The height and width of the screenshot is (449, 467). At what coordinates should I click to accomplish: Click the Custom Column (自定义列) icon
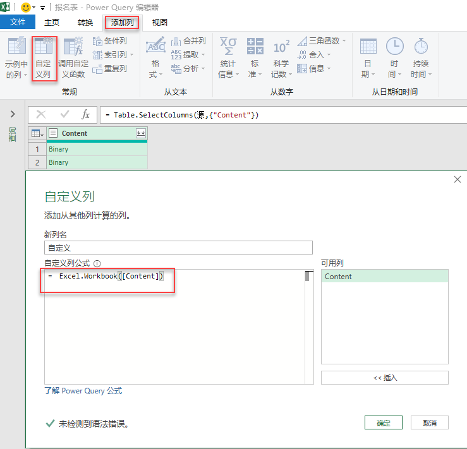click(x=44, y=46)
